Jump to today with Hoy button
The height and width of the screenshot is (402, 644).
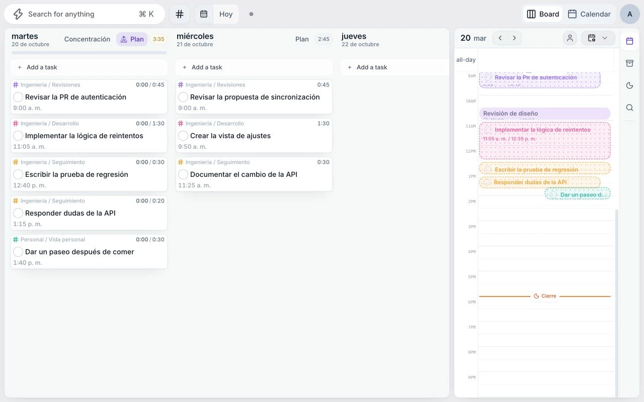(226, 14)
